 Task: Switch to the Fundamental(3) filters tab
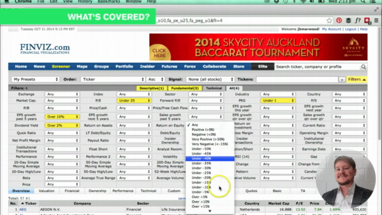184,88
